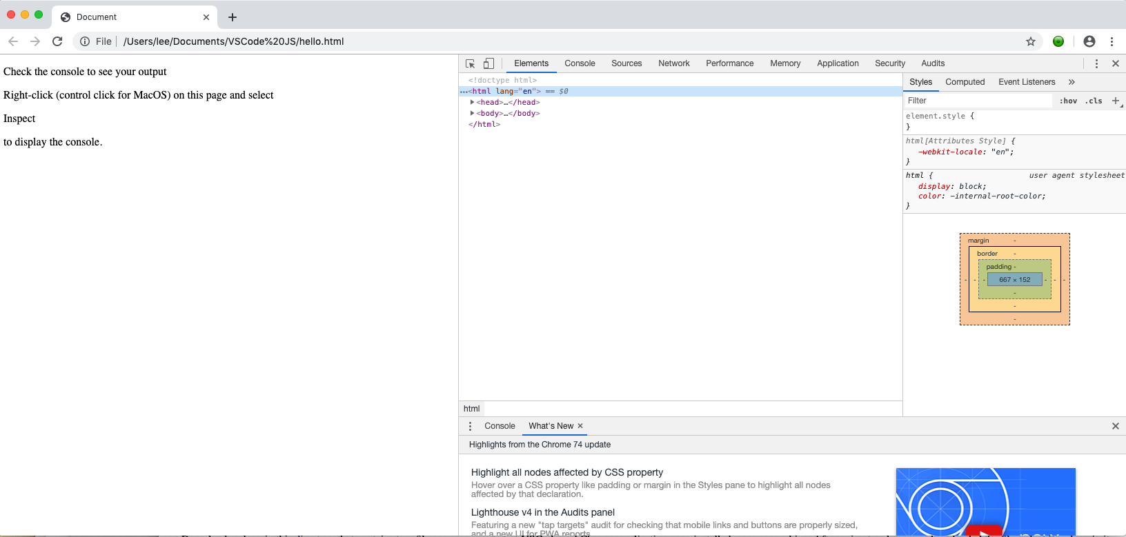Close the What's New drawer tab

[x=580, y=426]
